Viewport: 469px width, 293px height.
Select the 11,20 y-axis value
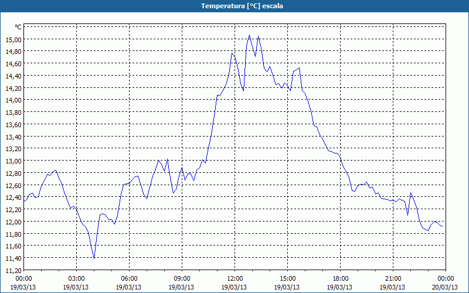[x=13, y=270]
